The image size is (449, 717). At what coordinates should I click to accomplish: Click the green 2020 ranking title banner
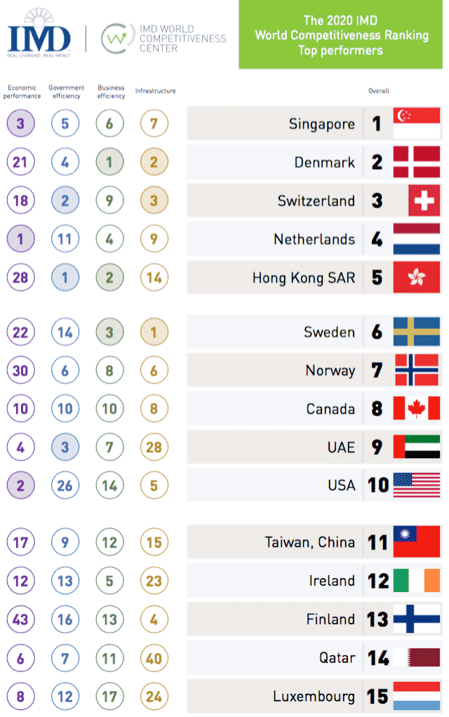(340, 34)
